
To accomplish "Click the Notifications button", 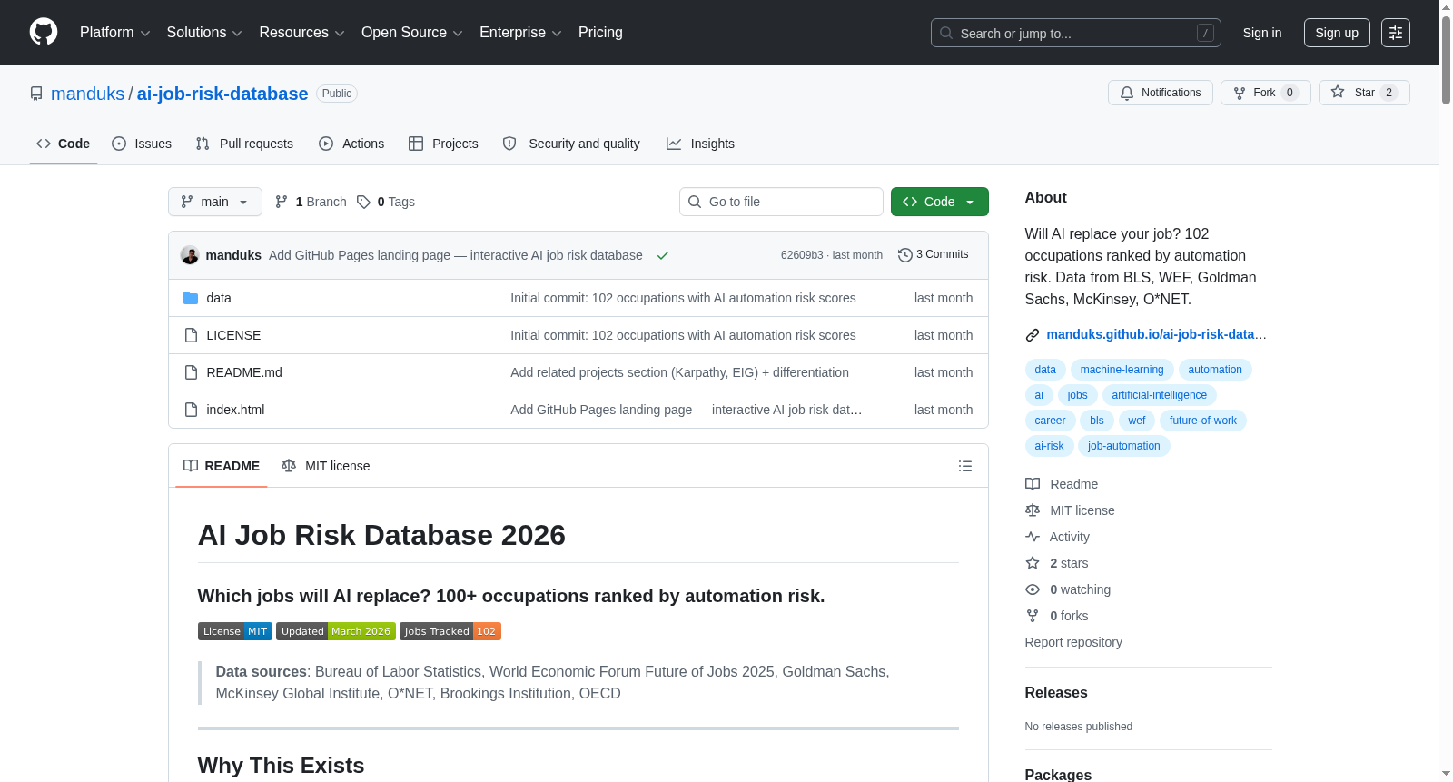I will pyautogui.click(x=1161, y=93).
